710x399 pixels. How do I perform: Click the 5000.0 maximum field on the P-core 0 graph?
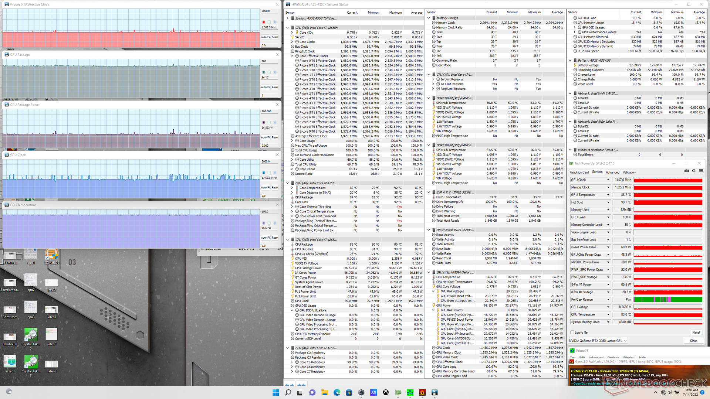coord(270,11)
